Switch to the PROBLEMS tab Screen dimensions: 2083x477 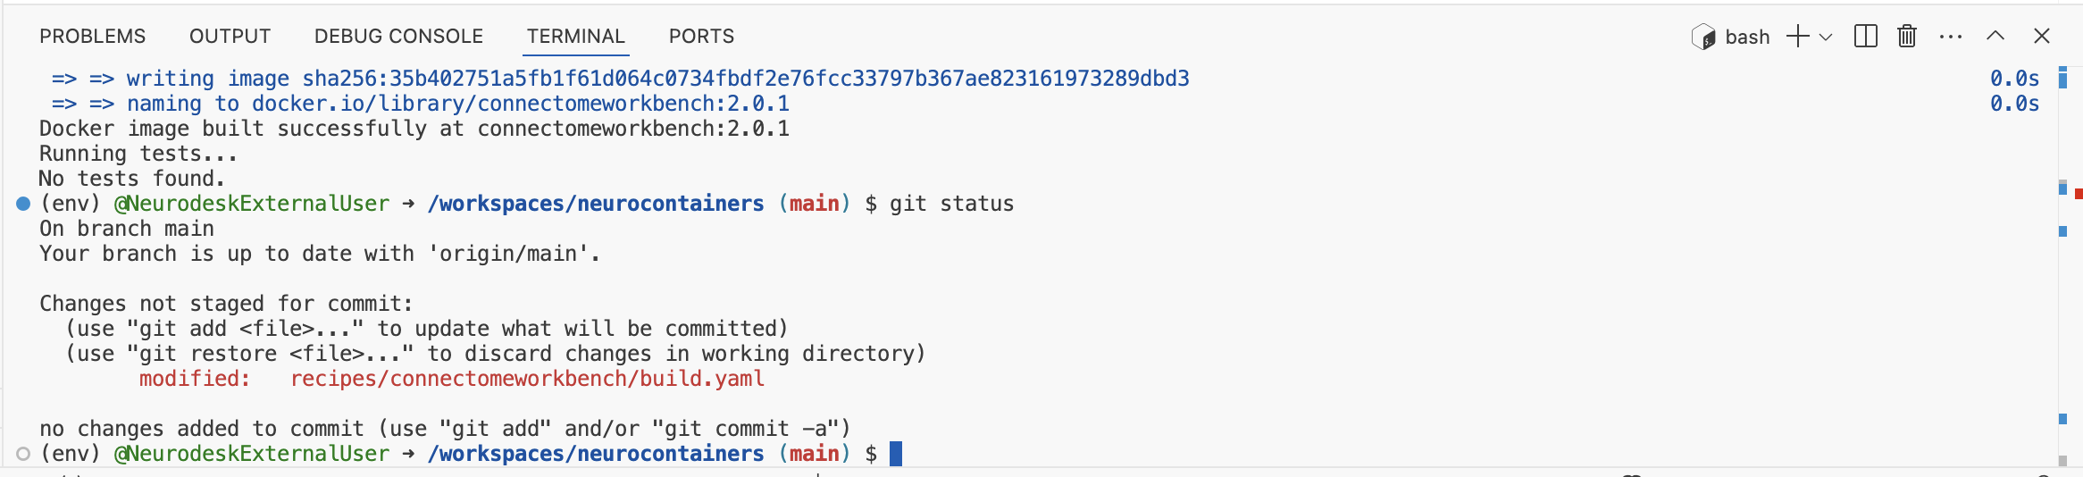coord(92,37)
